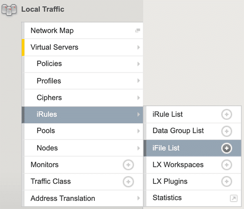Click the plus icon beside LX Plugins
244x209 pixels.
coord(227,182)
